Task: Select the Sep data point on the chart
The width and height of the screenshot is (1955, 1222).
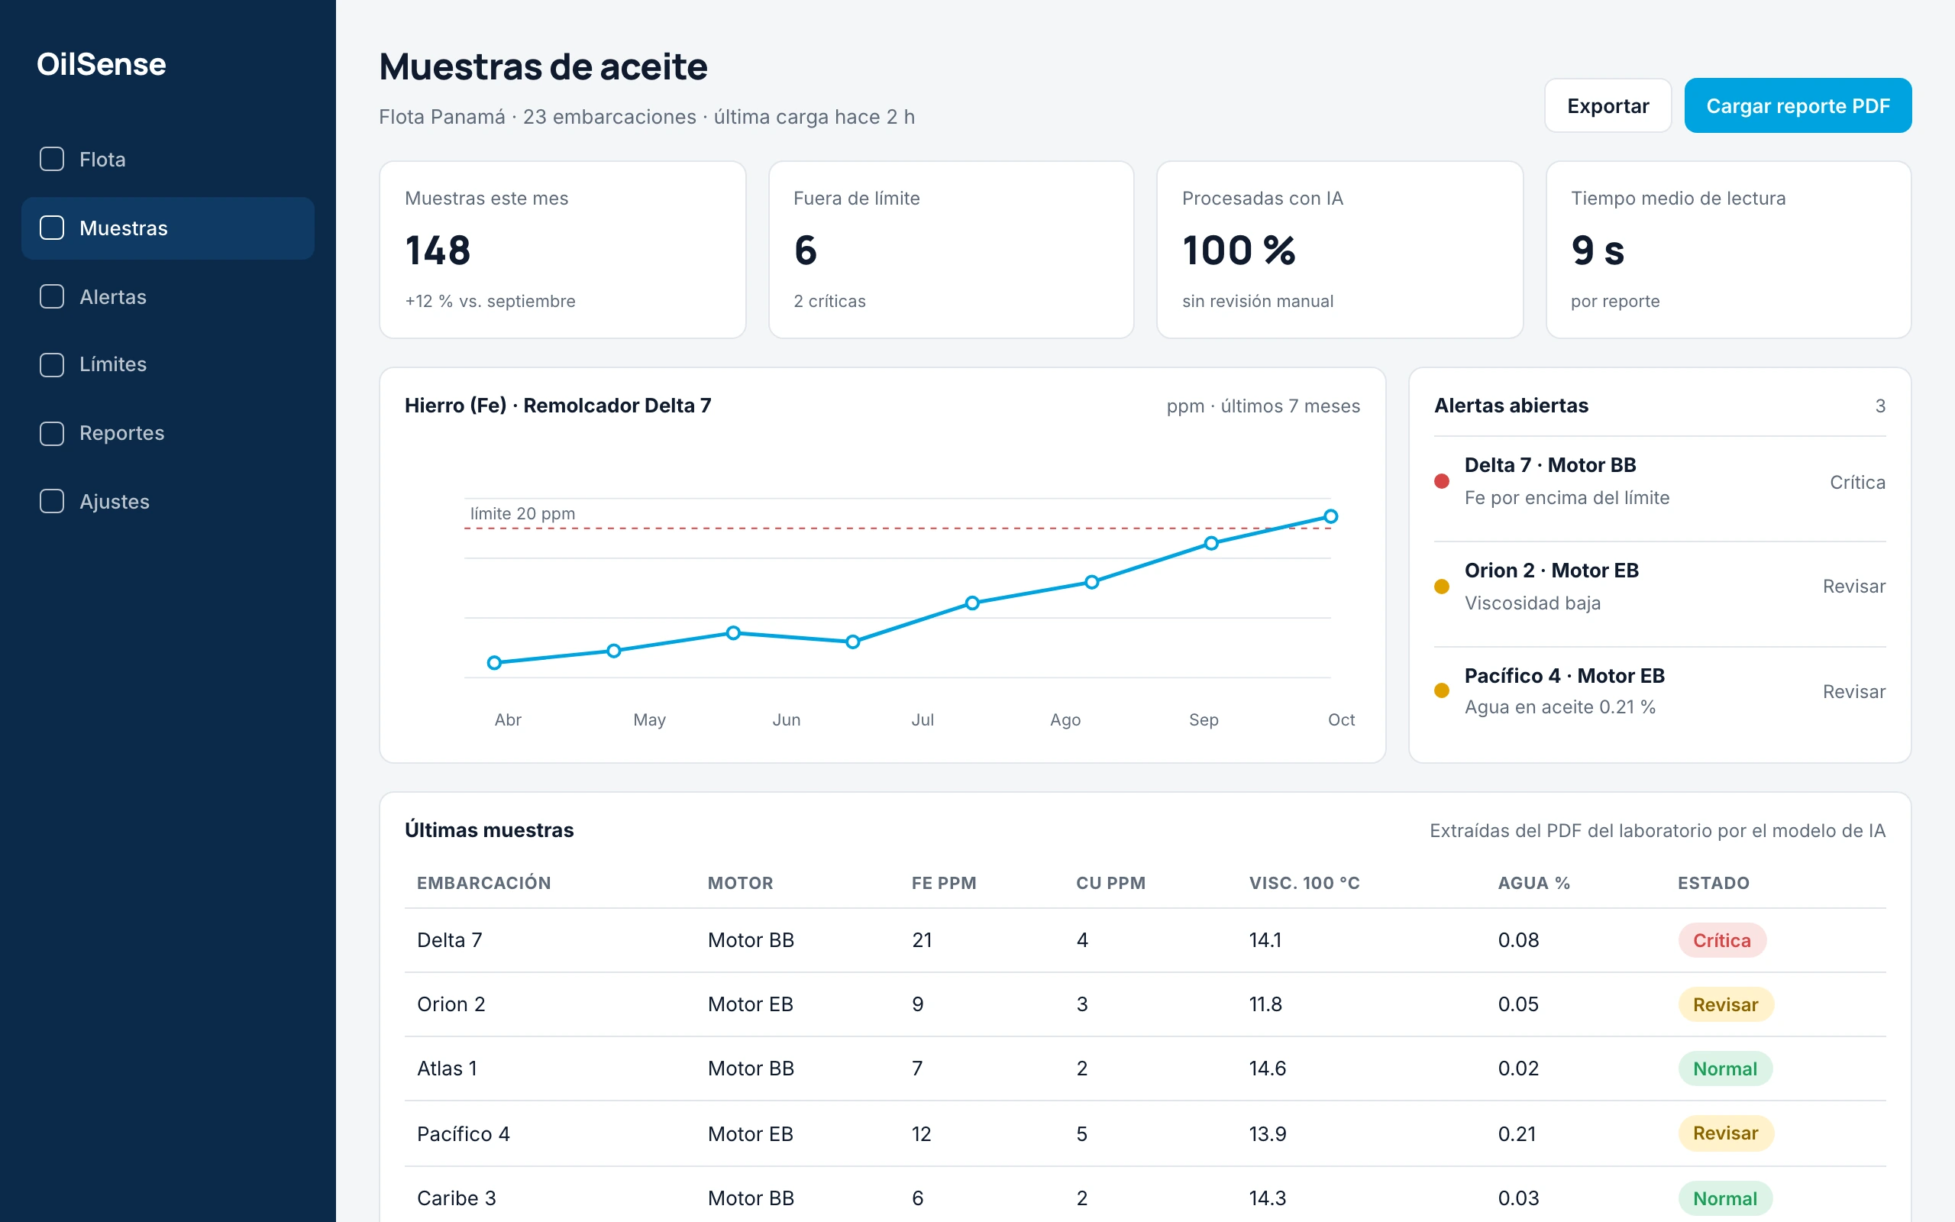Action: point(1211,543)
